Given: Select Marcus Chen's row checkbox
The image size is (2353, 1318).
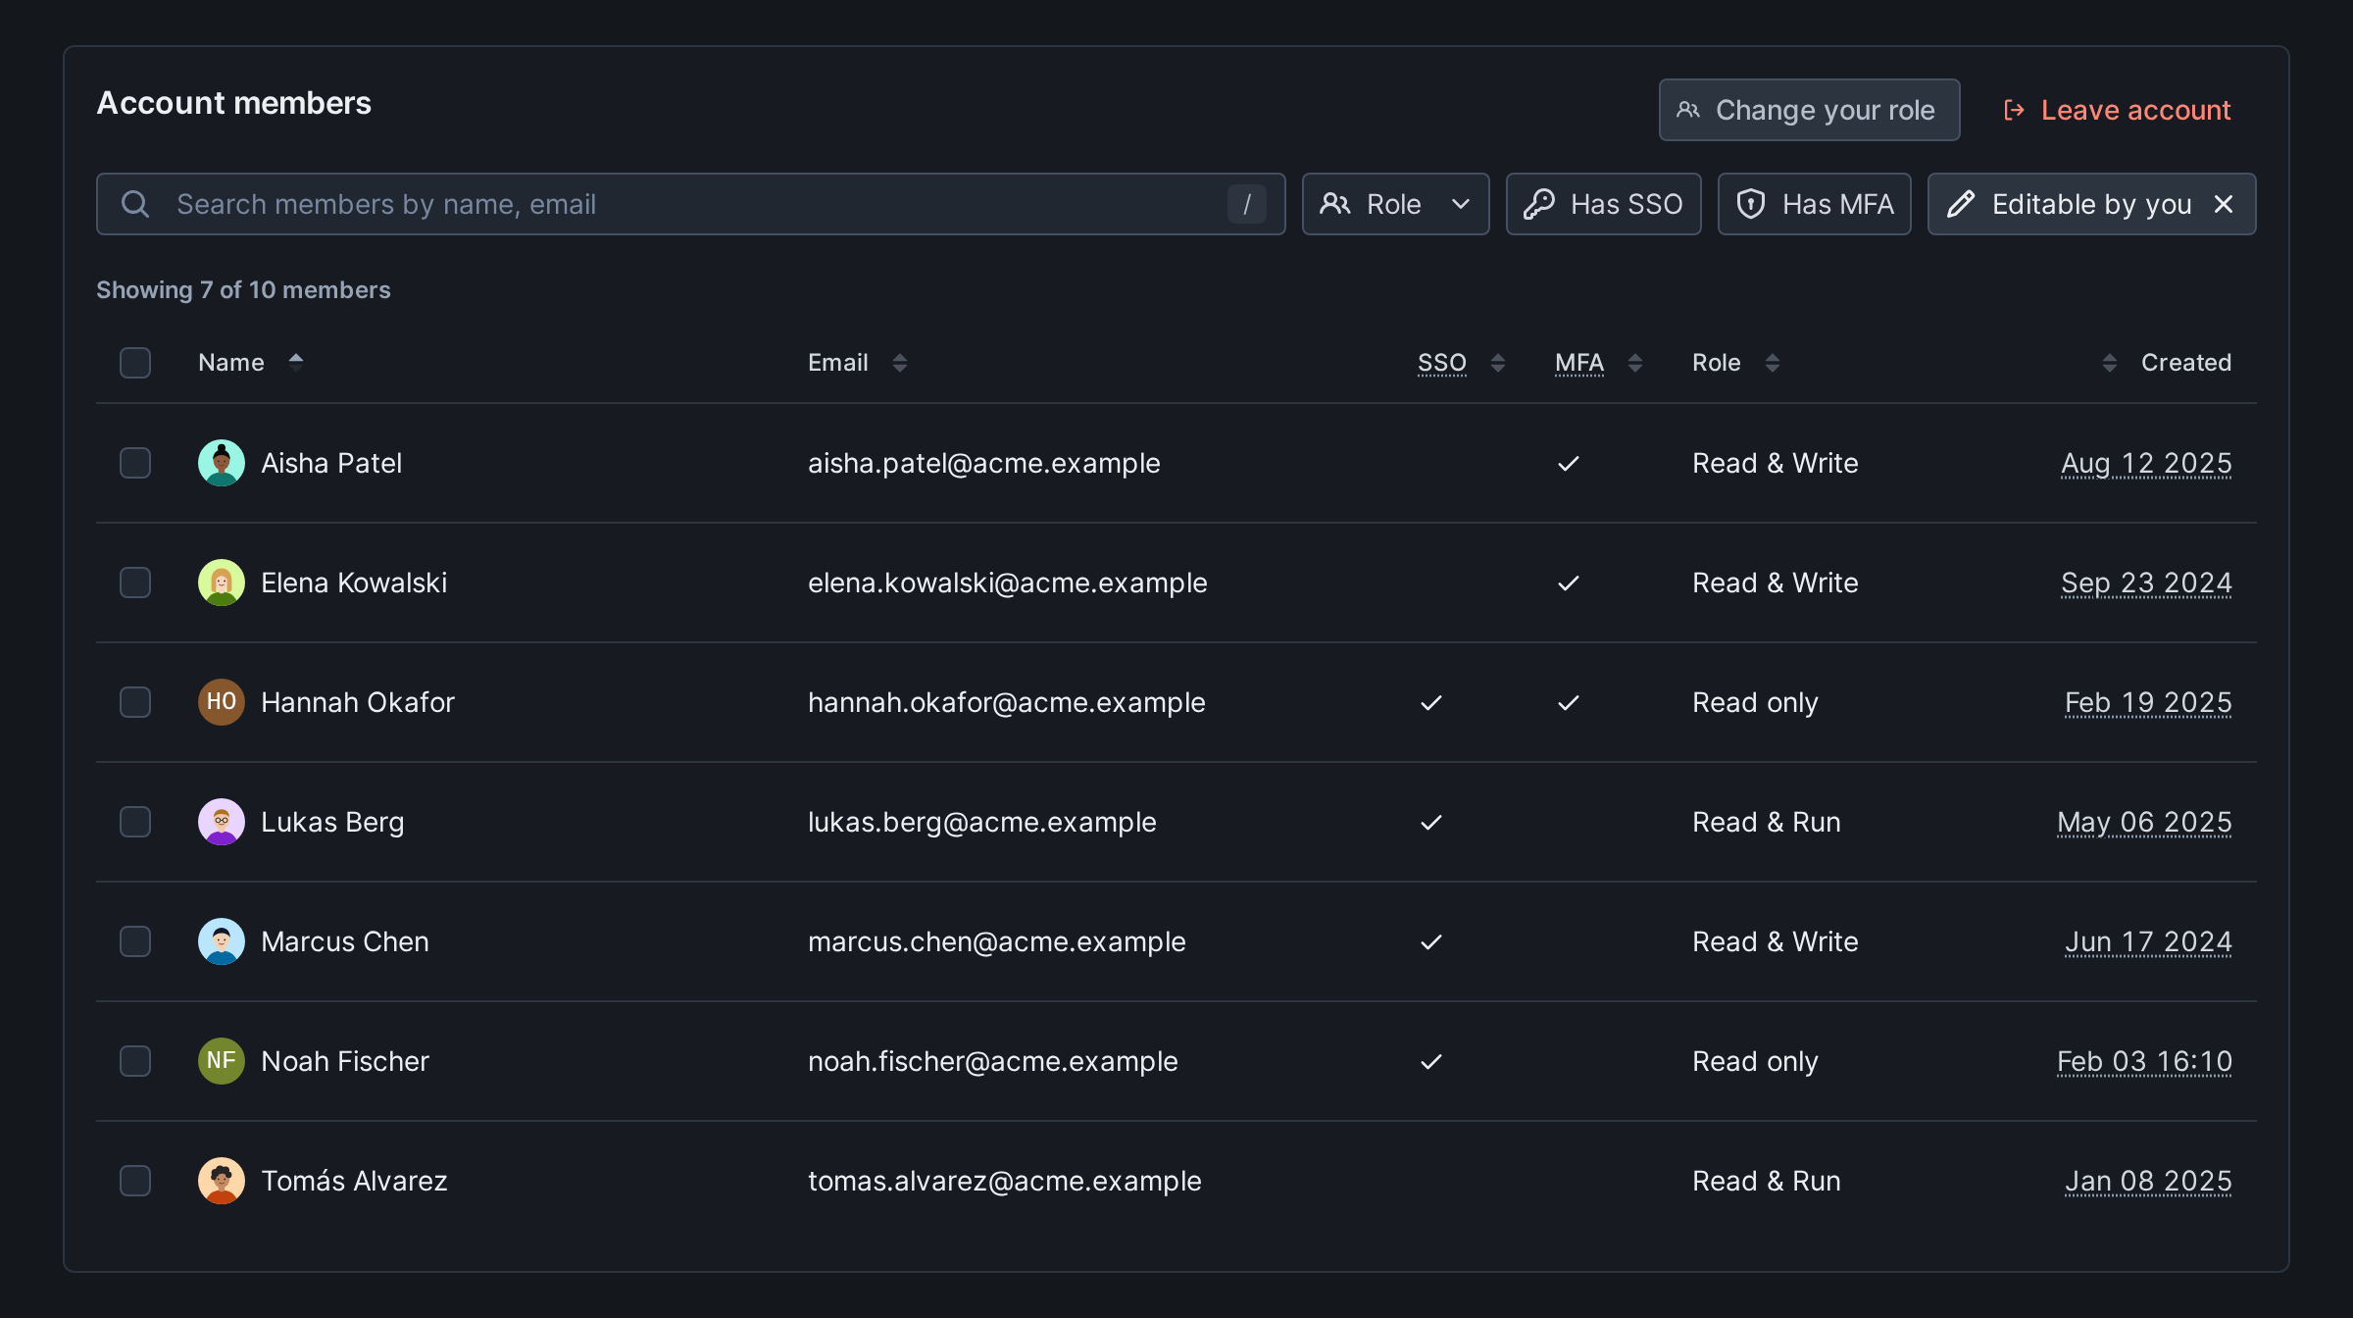Looking at the screenshot, I should (x=135, y=941).
